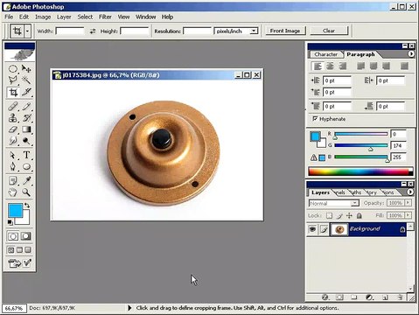419x315 pixels.
Task: Toggle lock transparent pixels
Action: [329, 216]
